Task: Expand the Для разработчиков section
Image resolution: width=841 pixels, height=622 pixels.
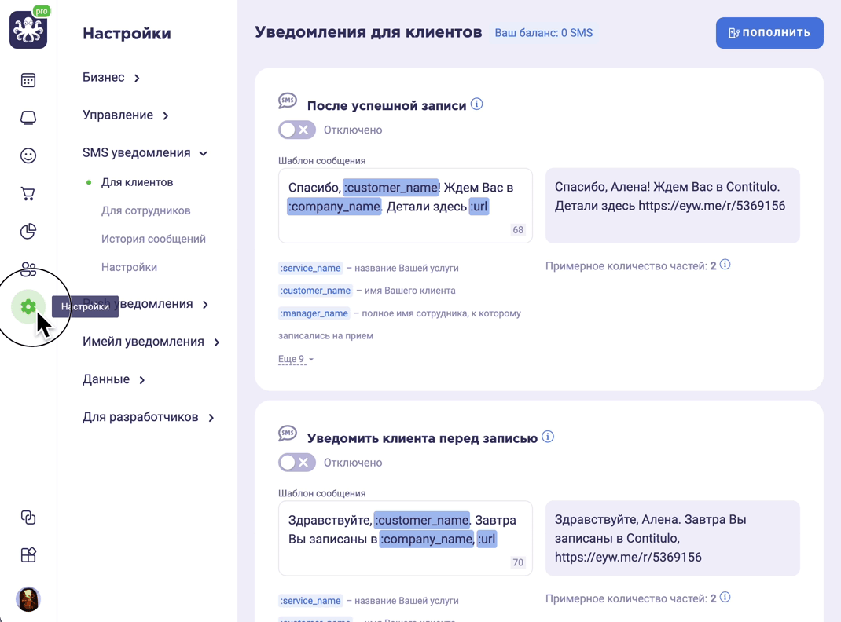Action: (149, 417)
